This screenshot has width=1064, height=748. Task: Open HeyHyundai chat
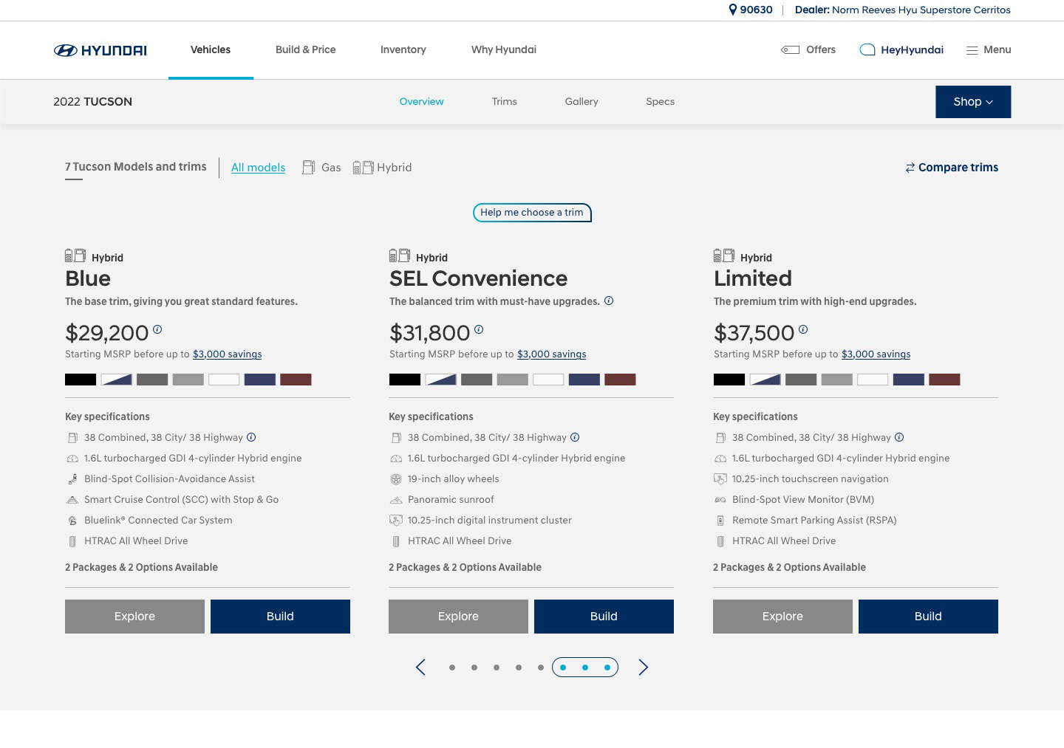901,49
